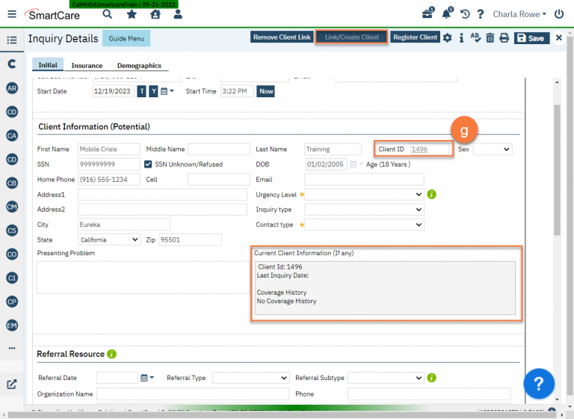Click the notifications bell icon
Screen dimensions: 574x419
pyautogui.click(x=447, y=14)
